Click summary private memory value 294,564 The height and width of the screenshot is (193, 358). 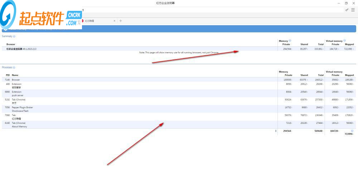click(287, 49)
